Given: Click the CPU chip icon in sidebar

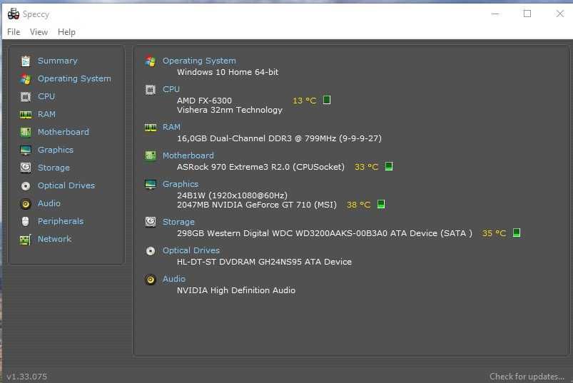Looking at the screenshot, I should tap(26, 97).
